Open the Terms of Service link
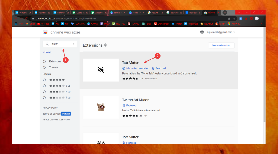This screenshot has width=278, height=154. pos(51,114)
